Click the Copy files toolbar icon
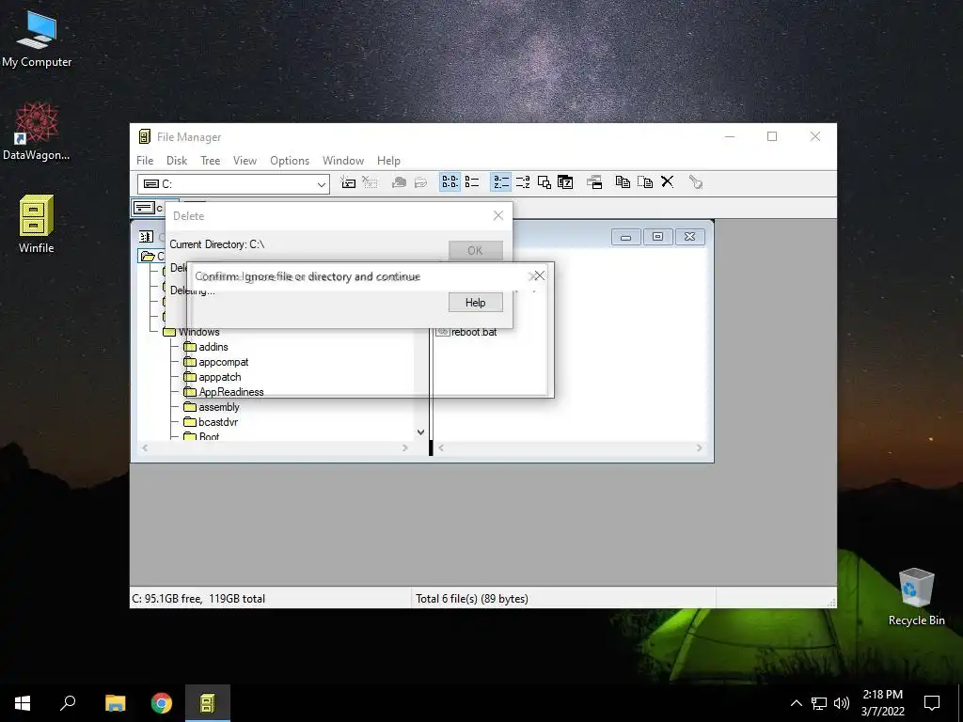963x722 pixels. pyautogui.click(x=623, y=182)
